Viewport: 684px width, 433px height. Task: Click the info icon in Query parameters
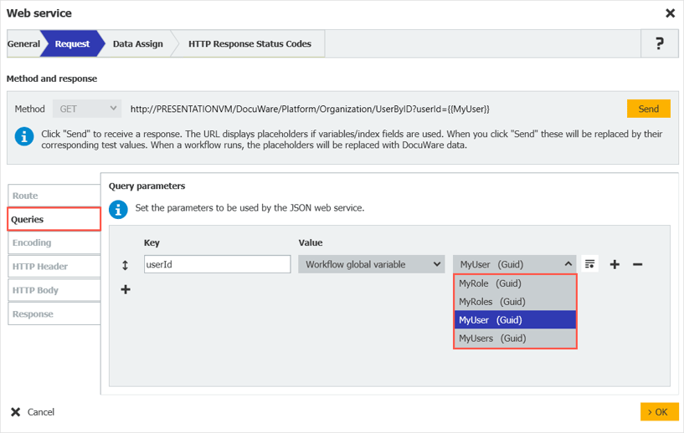tap(120, 209)
